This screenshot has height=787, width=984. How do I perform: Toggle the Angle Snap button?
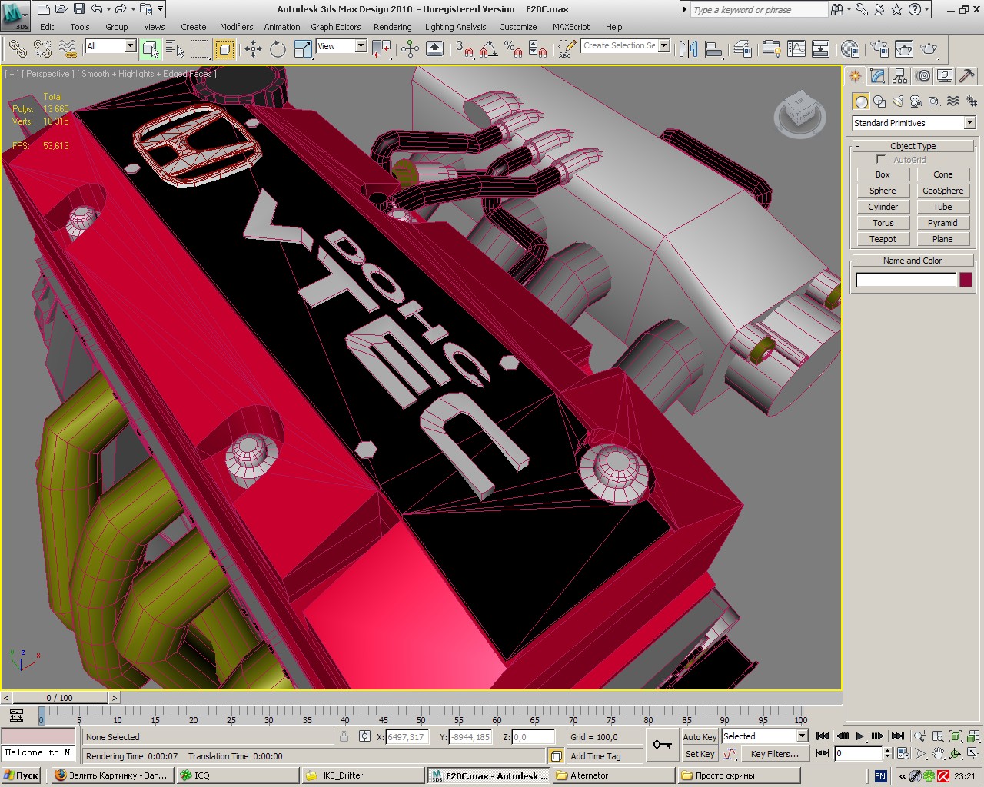(x=488, y=49)
